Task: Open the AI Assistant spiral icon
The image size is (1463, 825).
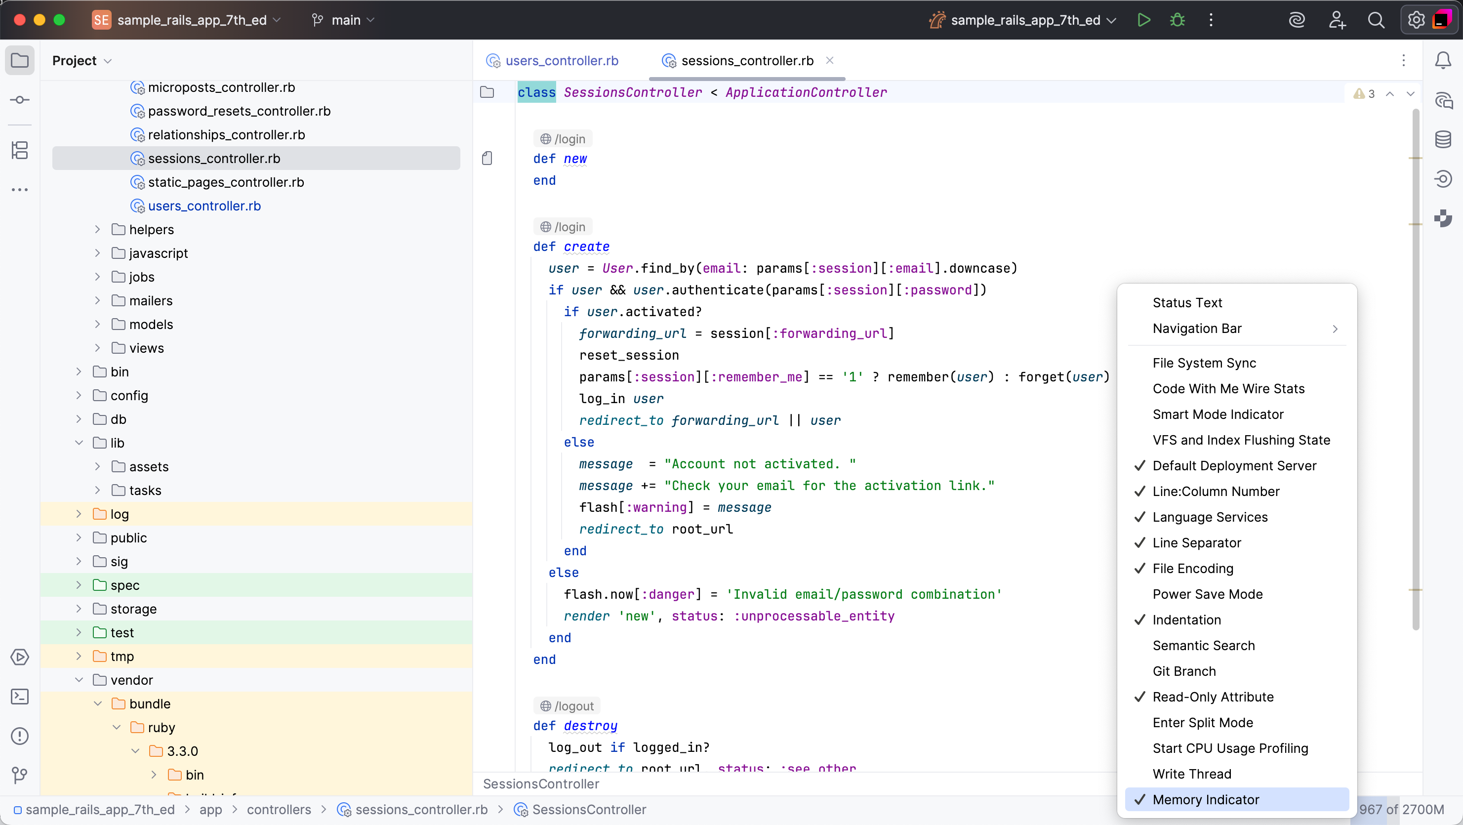Action: pos(1297,20)
